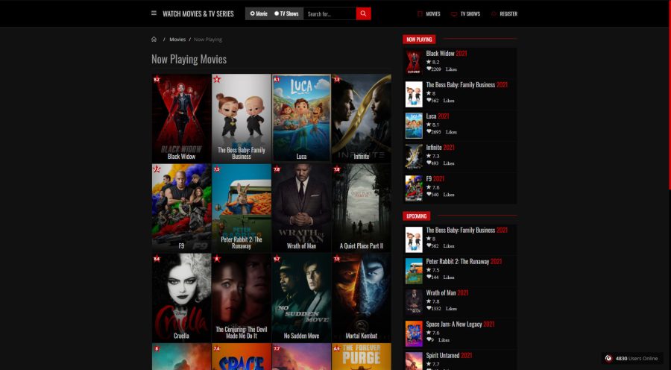Screen dimensions: 671x370
Task: Click the rating star badge on Mortal Kombat poster
Action: pyautogui.click(x=336, y=259)
